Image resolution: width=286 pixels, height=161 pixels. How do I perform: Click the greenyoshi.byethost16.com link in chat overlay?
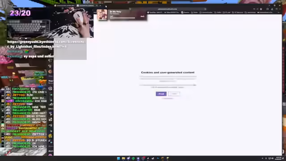click(46, 44)
